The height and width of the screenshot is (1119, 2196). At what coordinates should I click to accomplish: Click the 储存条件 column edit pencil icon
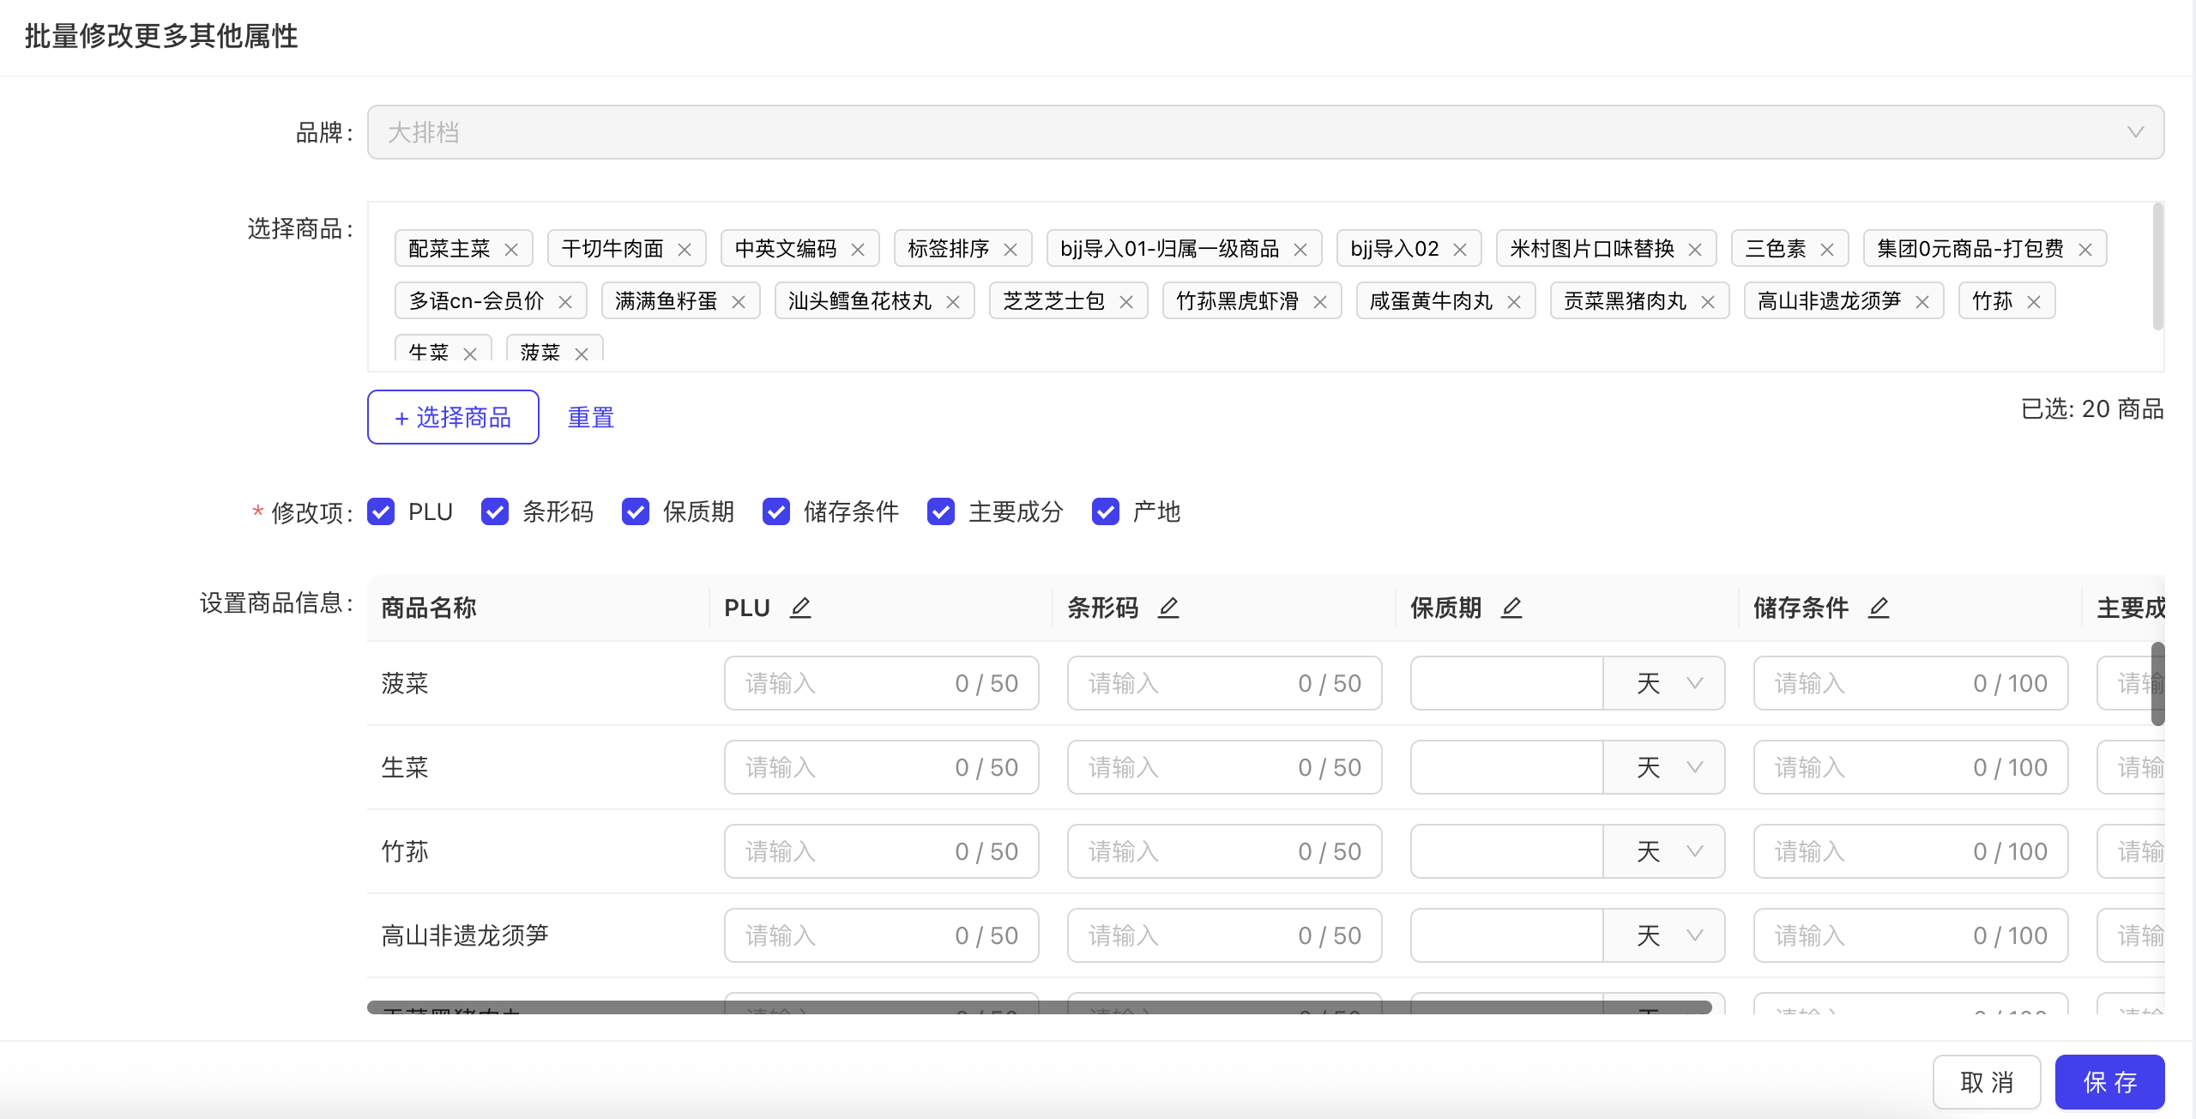(1879, 608)
